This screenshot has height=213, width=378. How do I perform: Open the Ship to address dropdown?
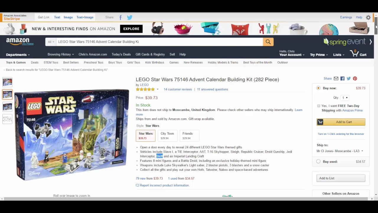pos(340,151)
